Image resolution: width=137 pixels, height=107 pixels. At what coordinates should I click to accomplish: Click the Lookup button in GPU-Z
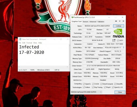click(119, 26)
